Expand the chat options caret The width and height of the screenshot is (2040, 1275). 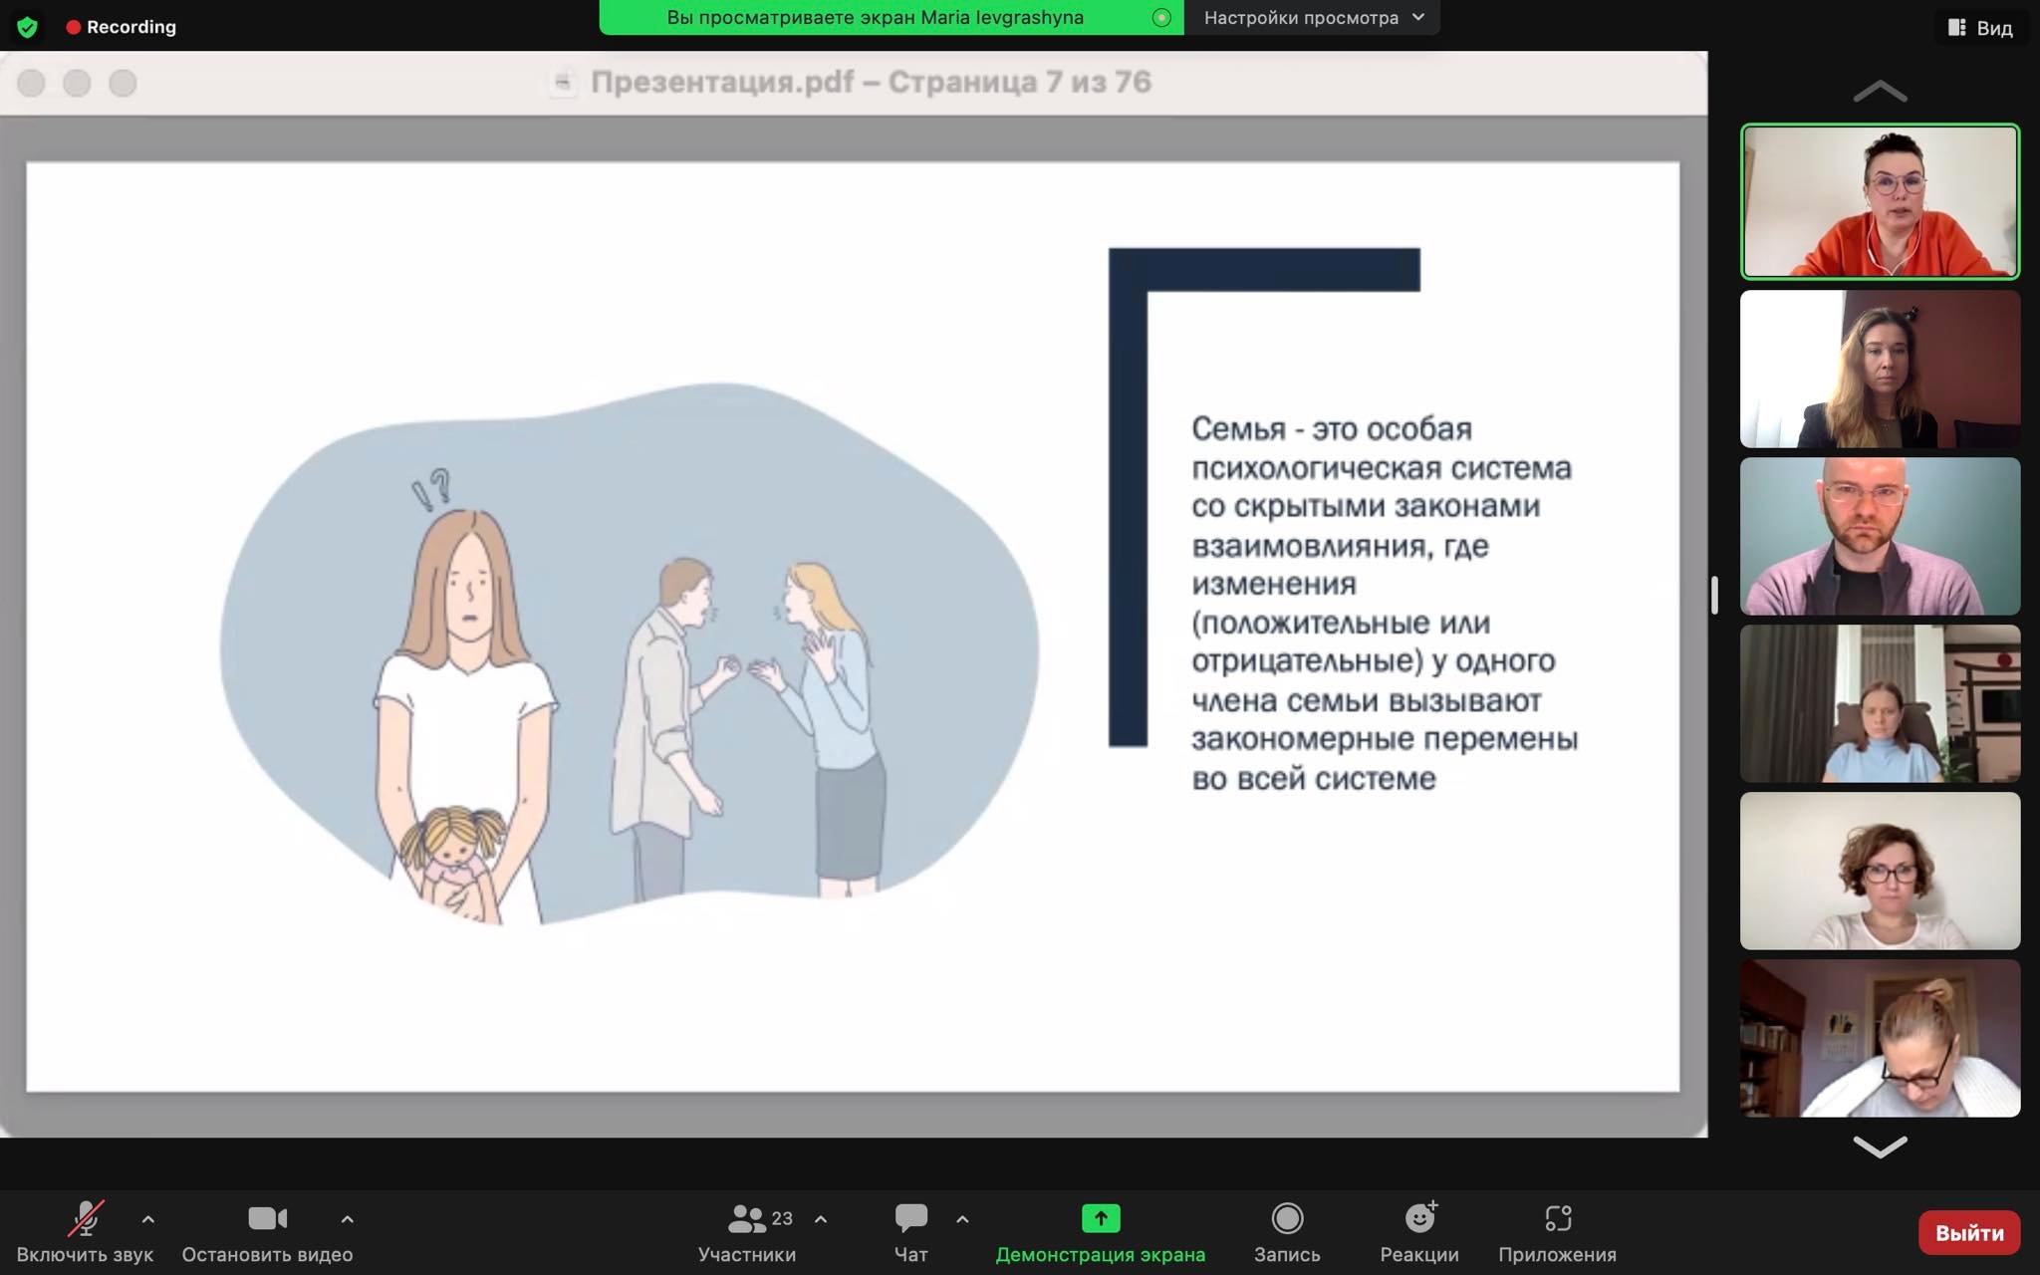tap(962, 1219)
